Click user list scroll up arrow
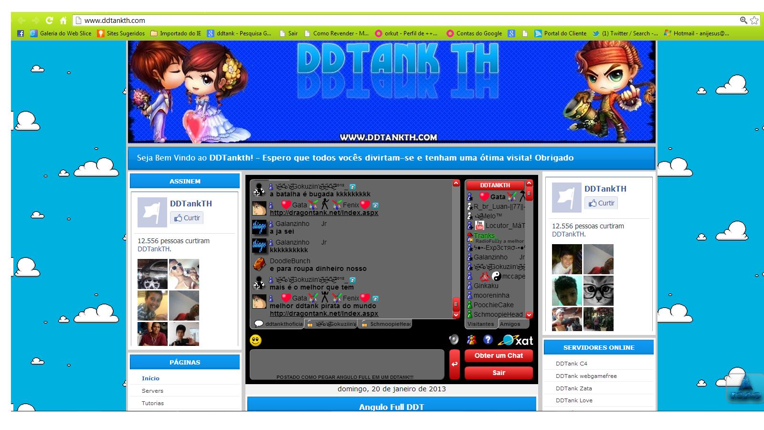Viewport: 764px width, 430px height. tap(529, 183)
